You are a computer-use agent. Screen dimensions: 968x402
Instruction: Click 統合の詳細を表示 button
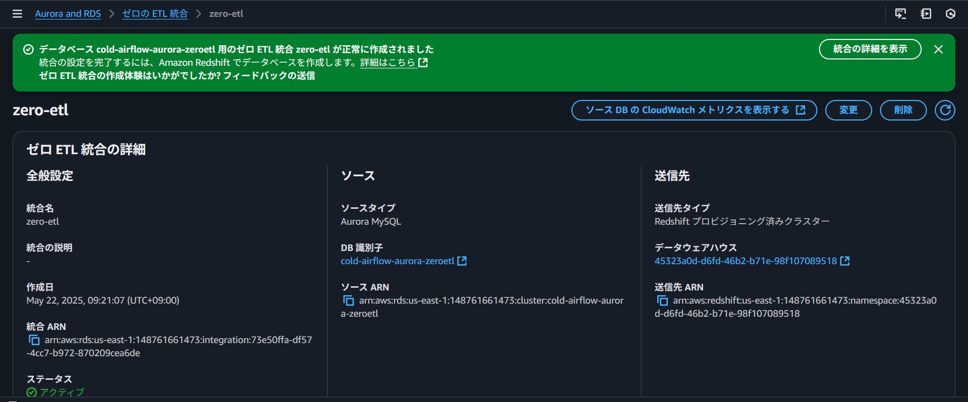(x=870, y=49)
